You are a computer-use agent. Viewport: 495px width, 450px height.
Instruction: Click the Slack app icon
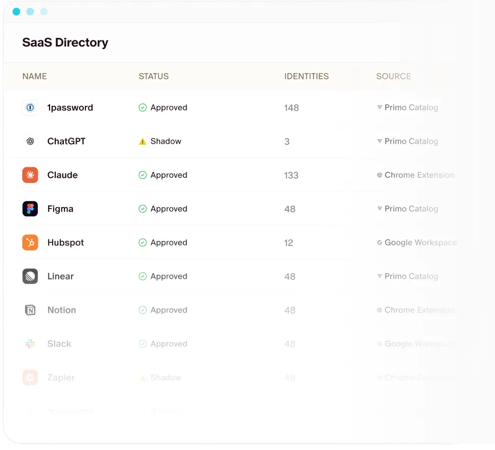[x=30, y=344]
